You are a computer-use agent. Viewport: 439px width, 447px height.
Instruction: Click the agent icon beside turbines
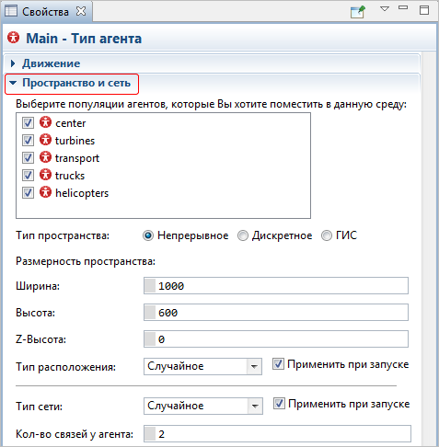point(45,140)
